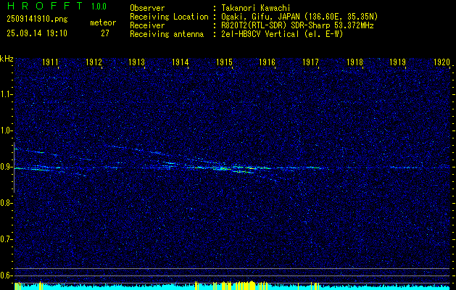Click the meteor label
This screenshot has height=290, width=456.
(103, 22)
